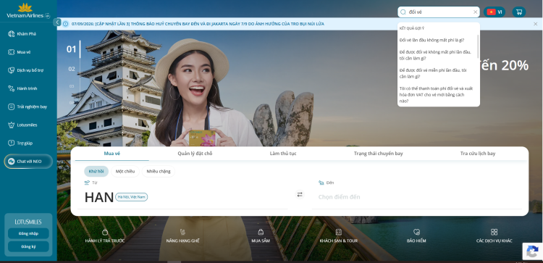Open the shopping cart
This screenshot has width=543, height=263.
519,12
